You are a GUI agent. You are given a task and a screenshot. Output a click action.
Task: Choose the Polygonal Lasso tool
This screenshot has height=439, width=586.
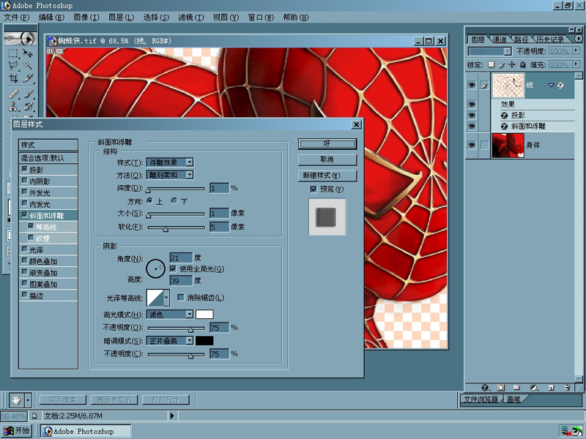[x=13, y=66]
